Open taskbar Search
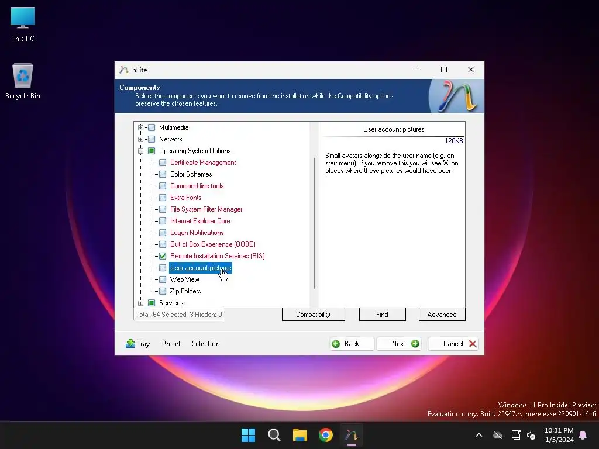This screenshot has width=599, height=449. click(x=274, y=435)
